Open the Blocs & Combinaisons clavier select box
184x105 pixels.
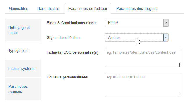tap(137, 23)
